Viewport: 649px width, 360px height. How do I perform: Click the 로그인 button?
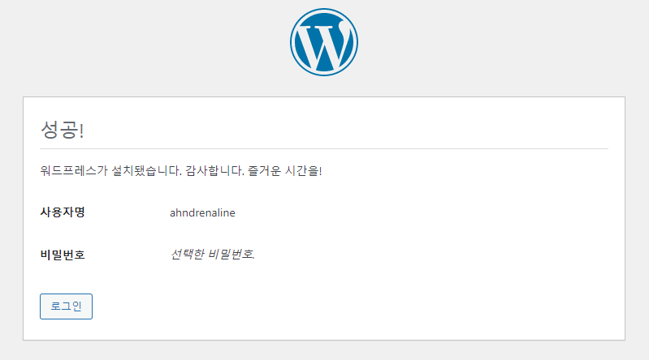point(67,306)
